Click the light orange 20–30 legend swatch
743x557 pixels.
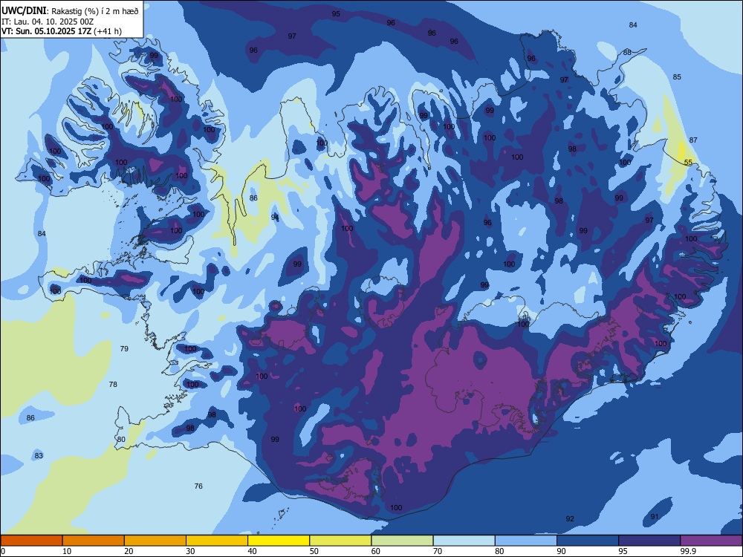tap(155, 541)
